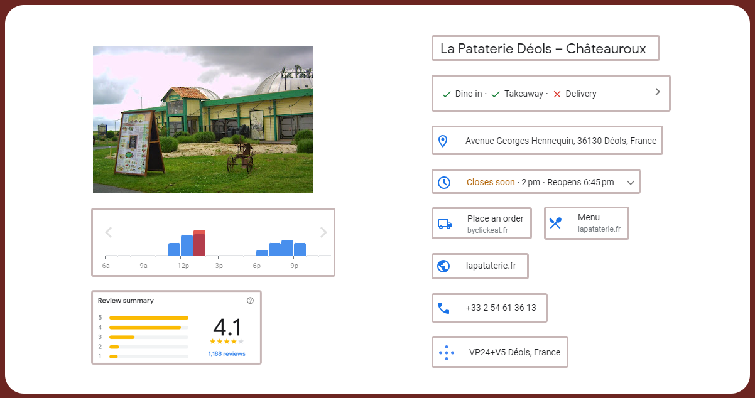The height and width of the screenshot is (398, 755).
Task: Open the 1,188 reviews link
Action: pyautogui.click(x=227, y=354)
